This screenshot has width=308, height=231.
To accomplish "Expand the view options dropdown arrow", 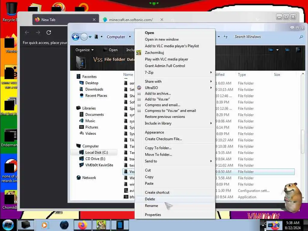I will pos(277,50).
